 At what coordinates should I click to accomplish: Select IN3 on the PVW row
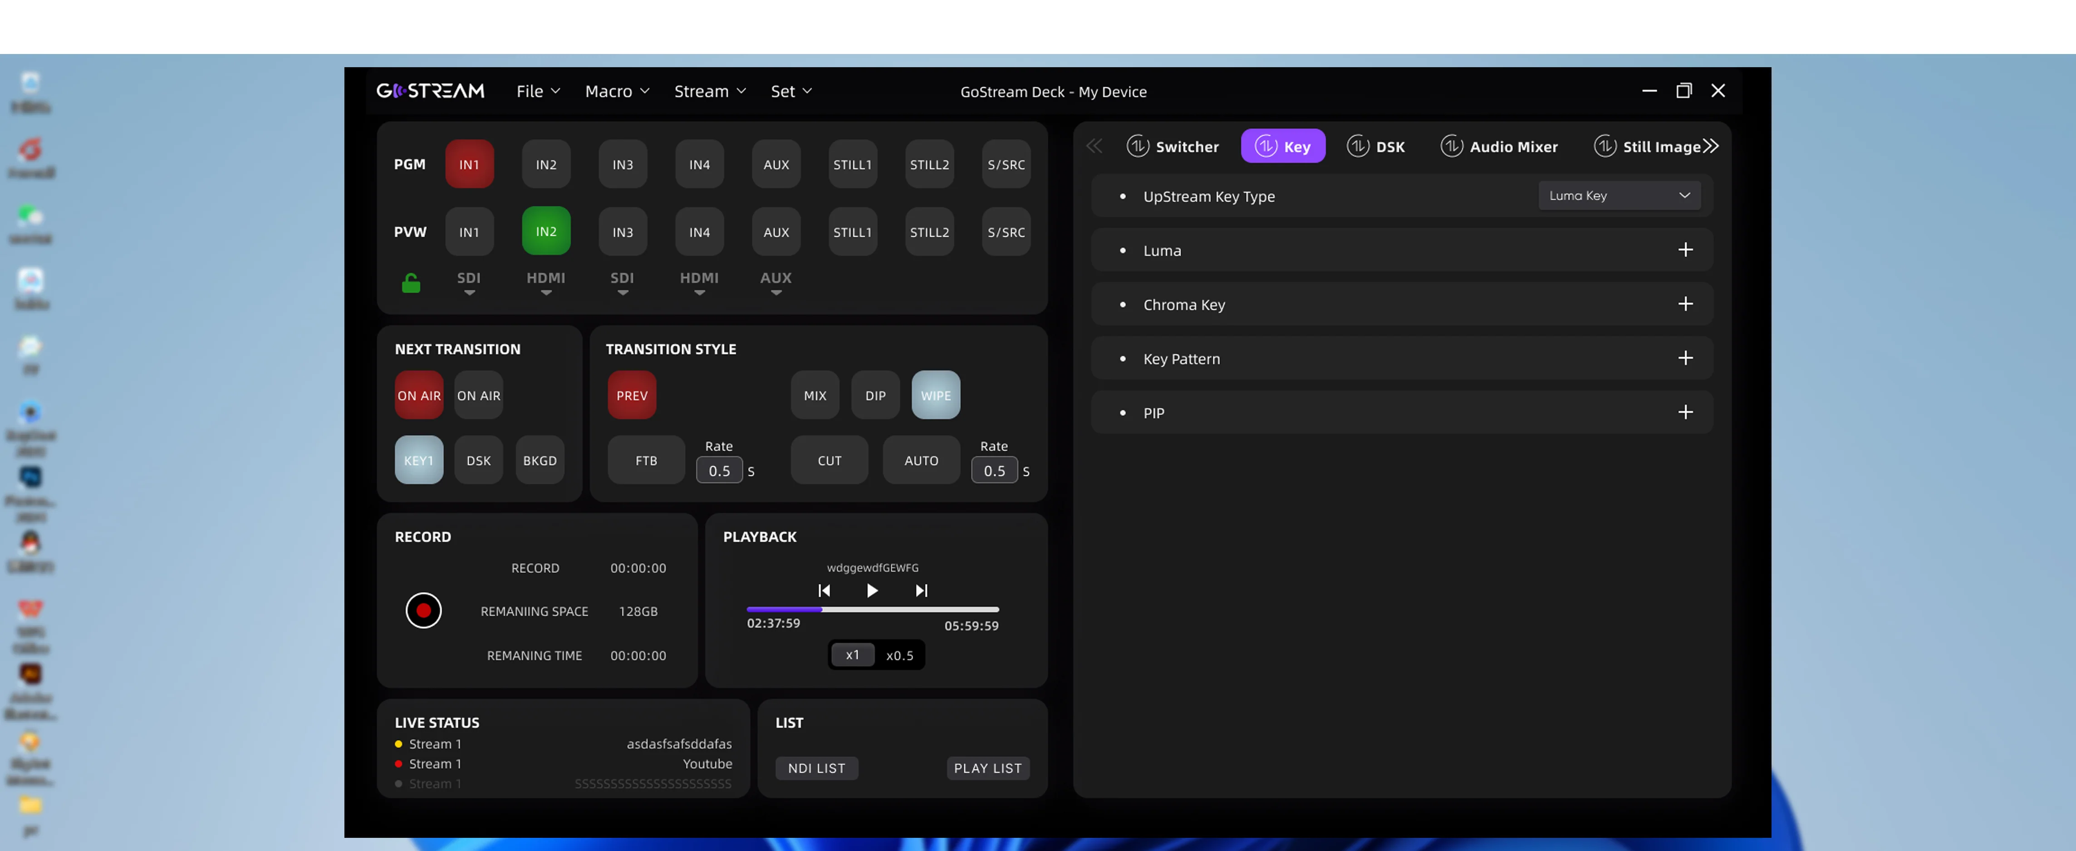(622, 231)
